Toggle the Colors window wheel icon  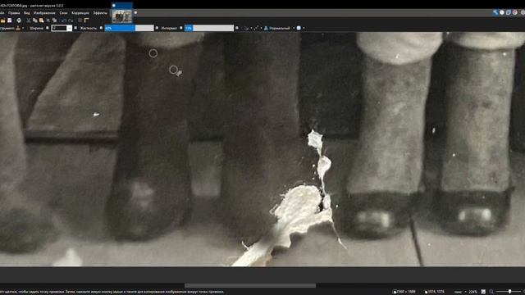[514, 12]
